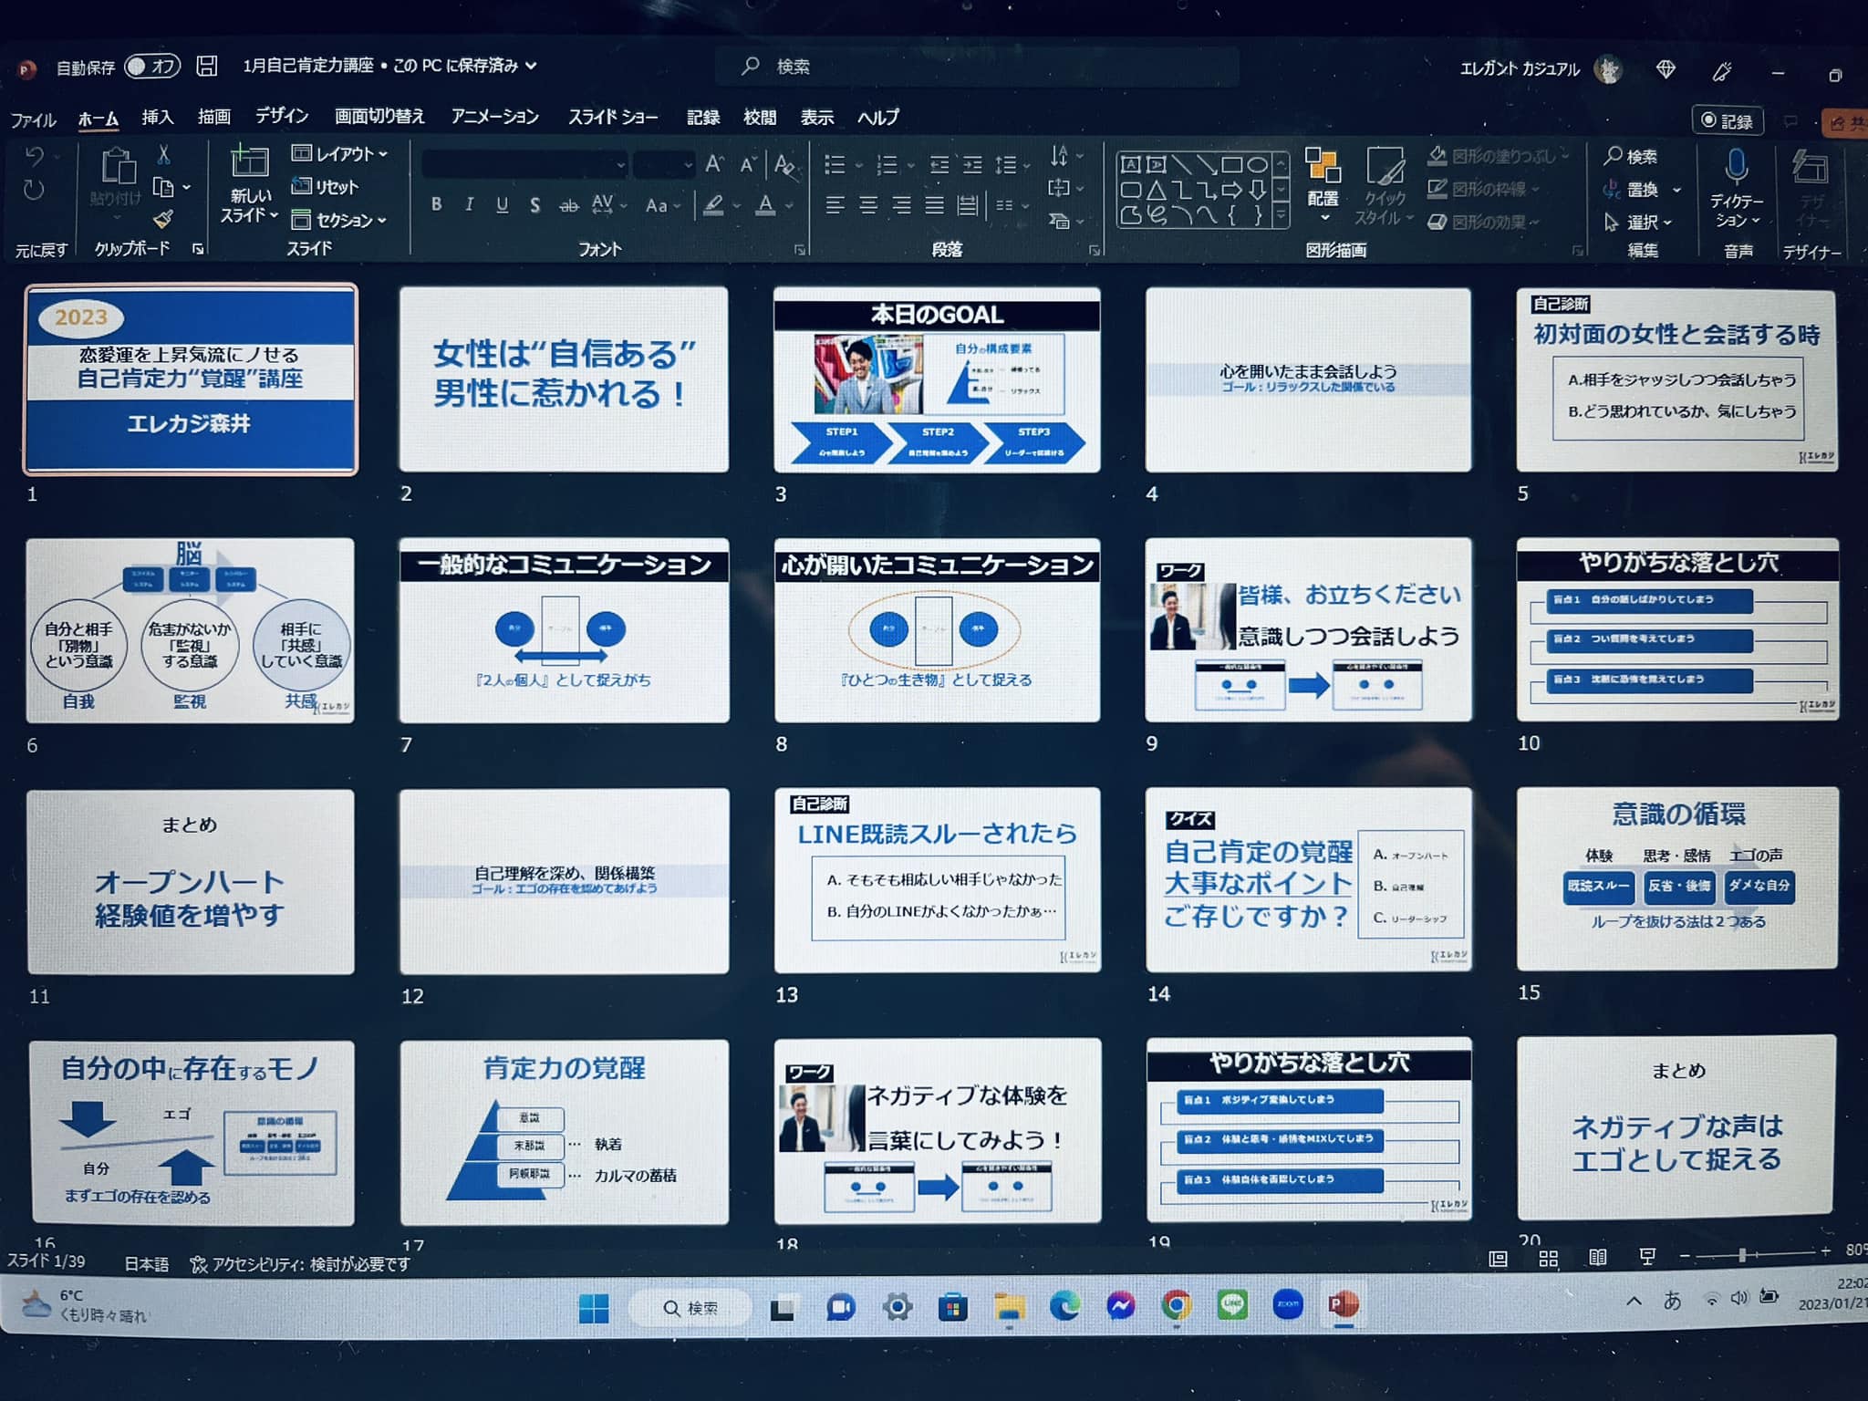Toggle text Shadow formatting
Image resolution: width=1868 pixels, height=1401 pixels.
click(x=534, y=205)
